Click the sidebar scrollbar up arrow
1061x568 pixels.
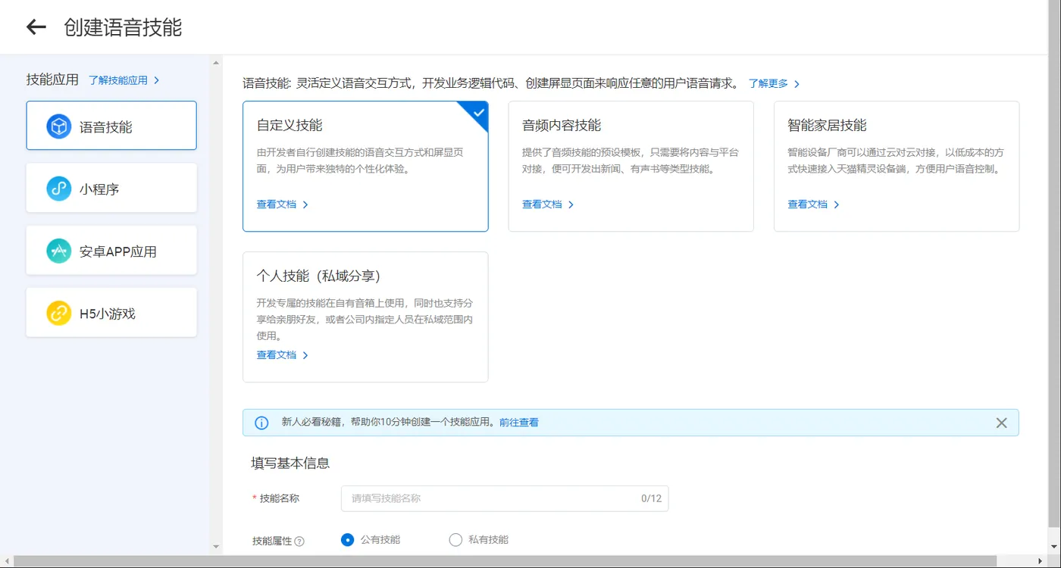(216, 63)
